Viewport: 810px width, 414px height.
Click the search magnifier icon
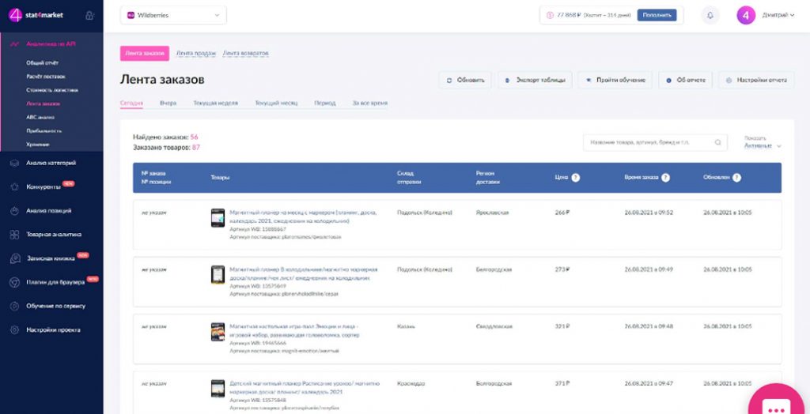click(718, 142)
